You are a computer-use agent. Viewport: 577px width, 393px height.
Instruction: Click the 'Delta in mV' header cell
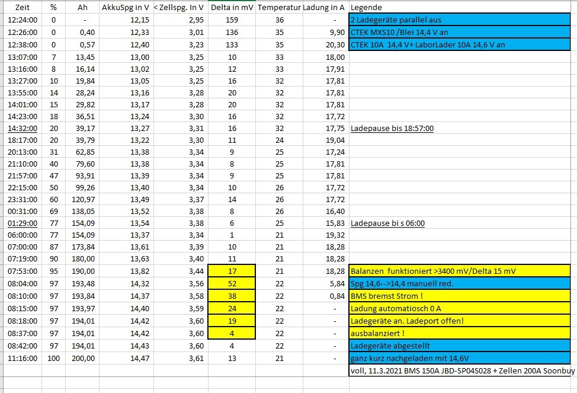[232, 7]
